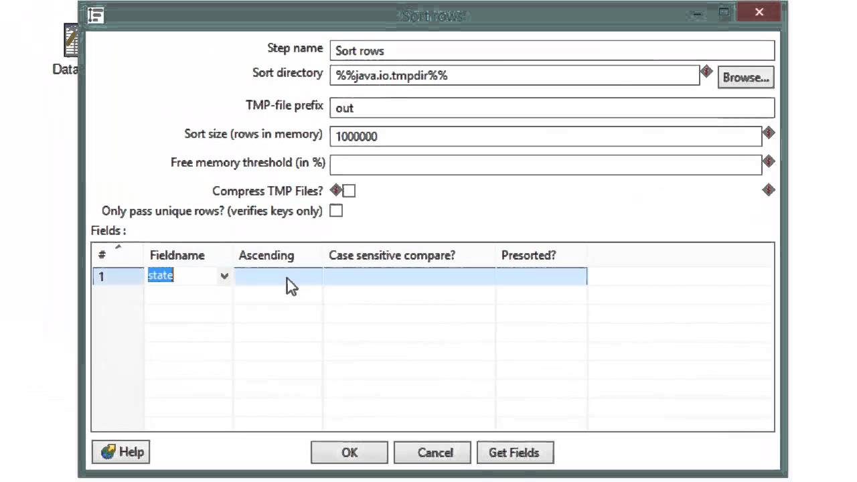Sort the fields table by the # column

click(x=118, y=255)
